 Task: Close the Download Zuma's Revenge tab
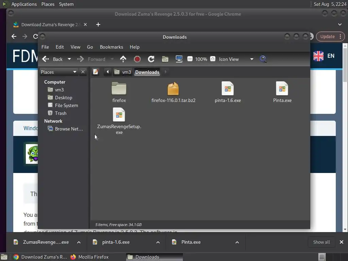tap(85, 24)
